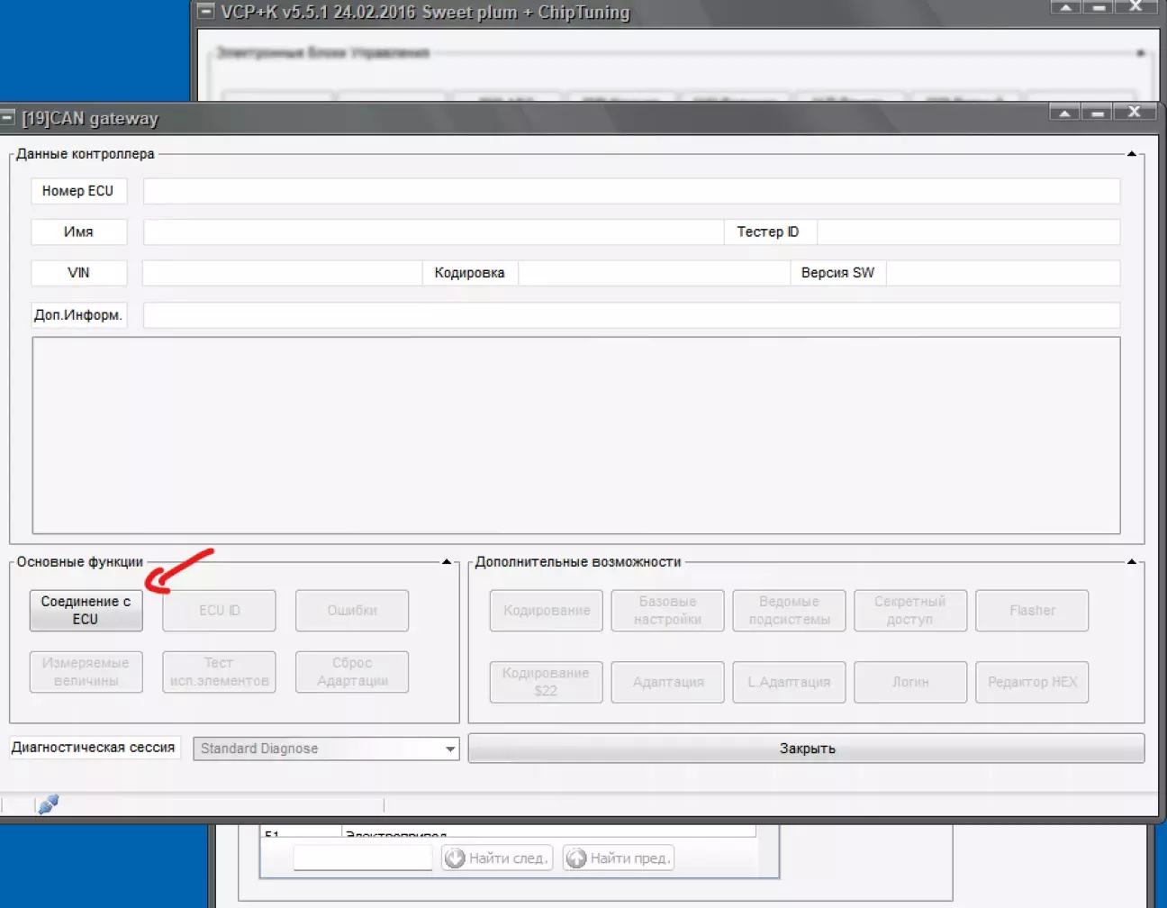Click the large controller data text area
Viewport: 1167px width, 908px height.
(576, 436)
